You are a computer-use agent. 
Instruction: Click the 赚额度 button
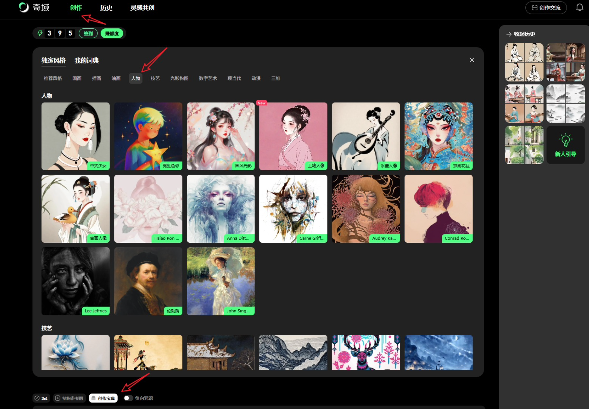tap(112, 33)
